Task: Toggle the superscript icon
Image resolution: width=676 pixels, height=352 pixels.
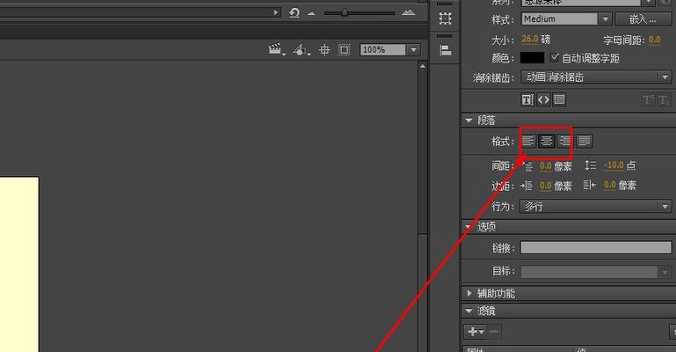Action: pyautogui.click(x=648, y=100)
